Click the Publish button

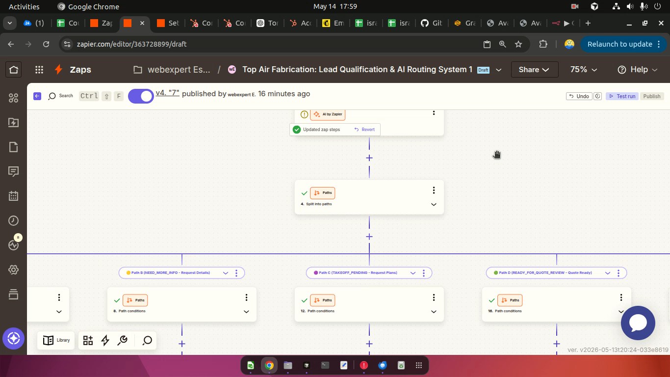652,96
